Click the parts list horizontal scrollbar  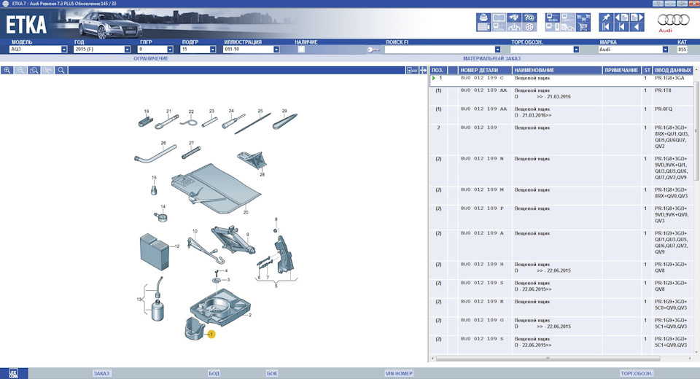pyautogui.click(x=548, y=358)
